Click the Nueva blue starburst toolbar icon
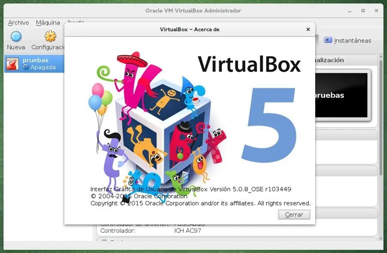Screen dimensions: 387x253 (x=16, y=36)
